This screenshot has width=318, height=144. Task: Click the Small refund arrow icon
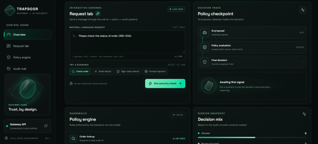95,71
